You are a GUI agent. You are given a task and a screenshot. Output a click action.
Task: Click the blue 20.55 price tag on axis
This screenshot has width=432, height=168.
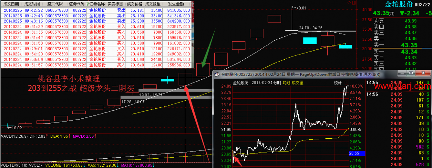(x=357, y=153)
